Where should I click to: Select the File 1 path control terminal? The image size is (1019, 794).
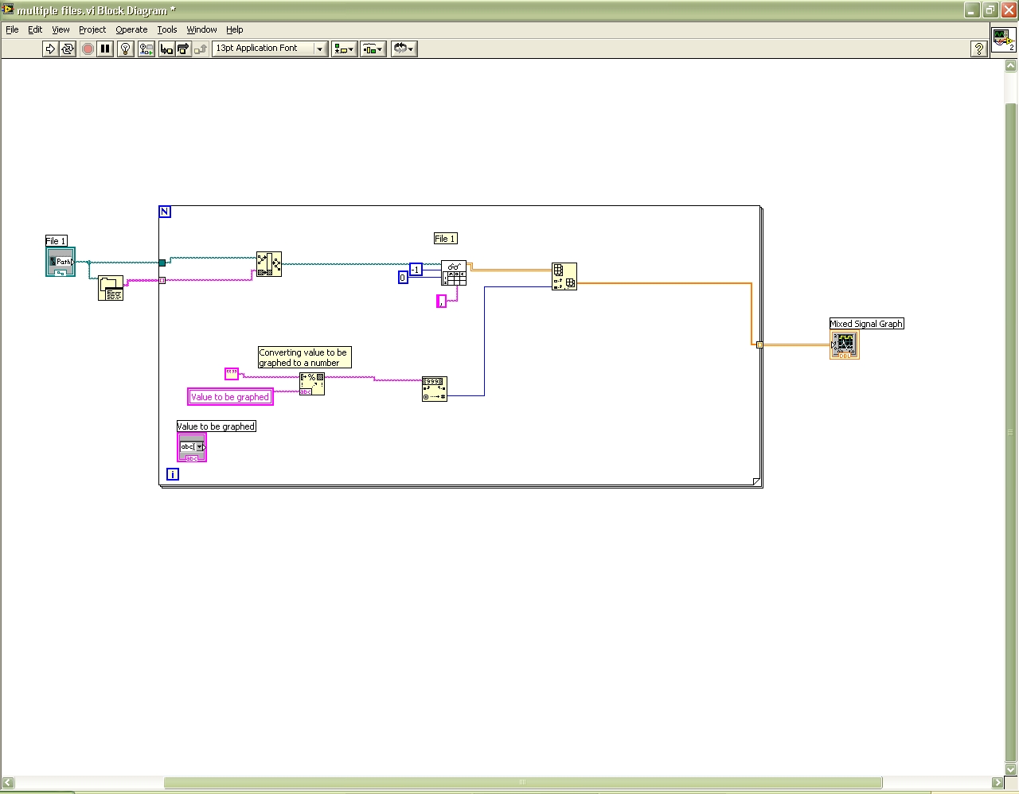pyautogui.click(x=61, y=262)
